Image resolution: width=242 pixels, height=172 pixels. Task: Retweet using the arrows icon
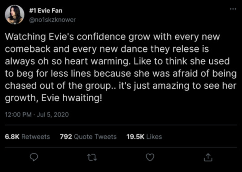tap(92, 158)
